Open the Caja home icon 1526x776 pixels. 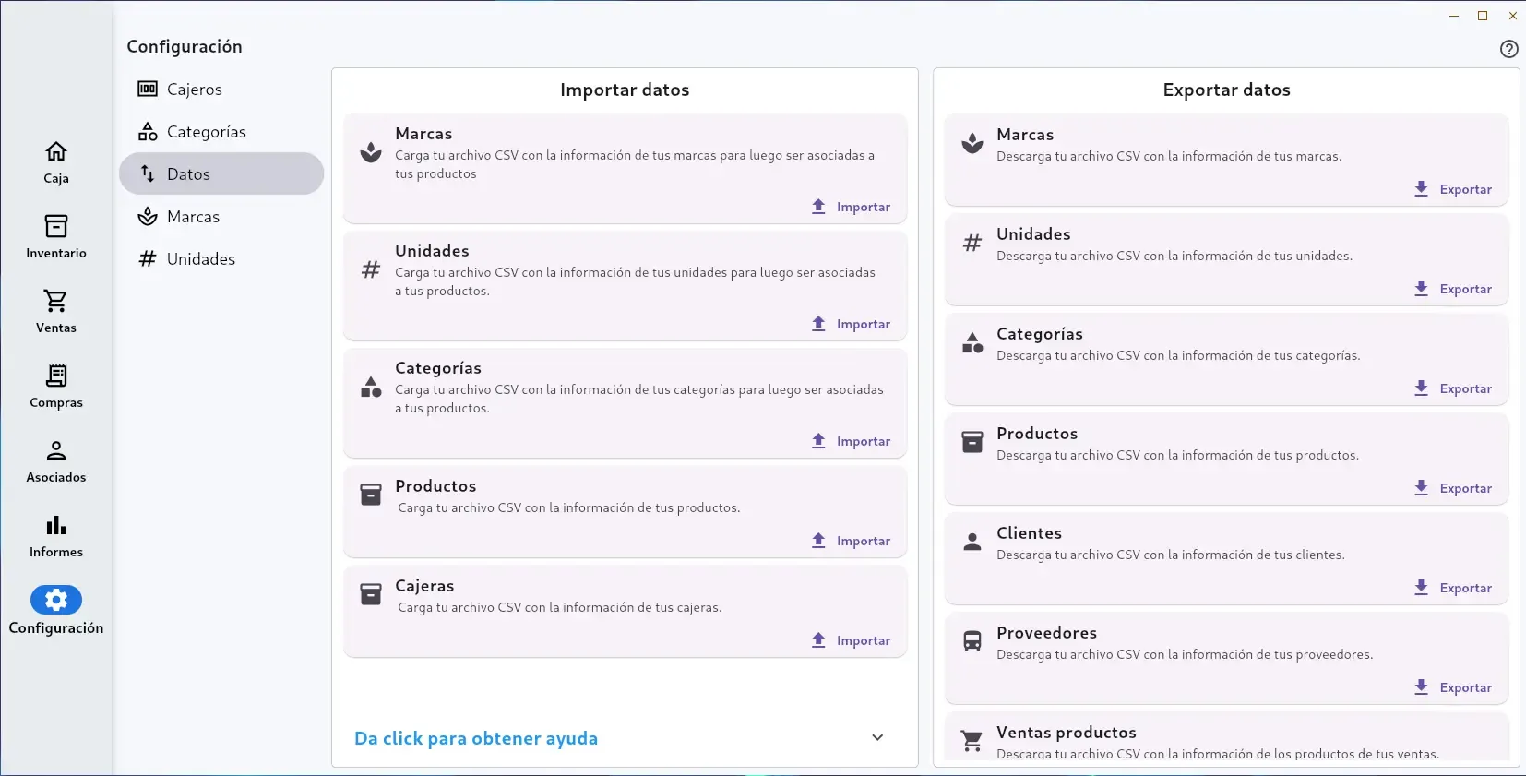tap(56, 151)
